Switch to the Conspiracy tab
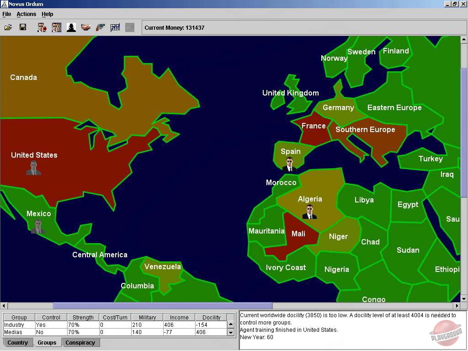 click(x=80, y=342)
